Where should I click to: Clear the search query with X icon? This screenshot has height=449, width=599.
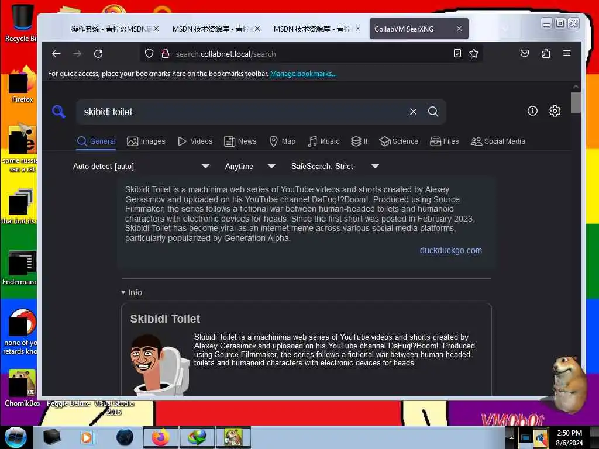414,112
